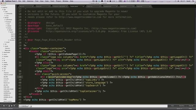This screenshot has height=110, width=196.
Task: Expand the base folder
Action: (6, 24)
